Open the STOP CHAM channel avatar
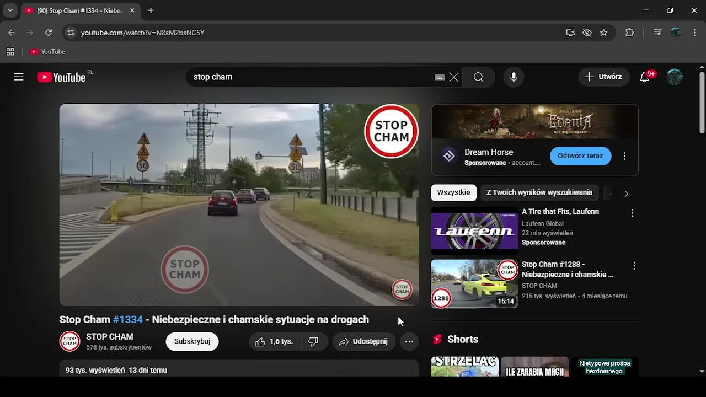The height and width of the screenshot is (397, 706). (69, 341)
